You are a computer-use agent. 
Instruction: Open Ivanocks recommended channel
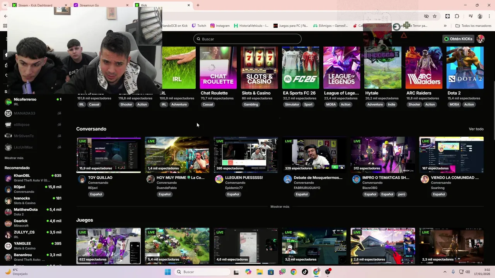(33, 200)
